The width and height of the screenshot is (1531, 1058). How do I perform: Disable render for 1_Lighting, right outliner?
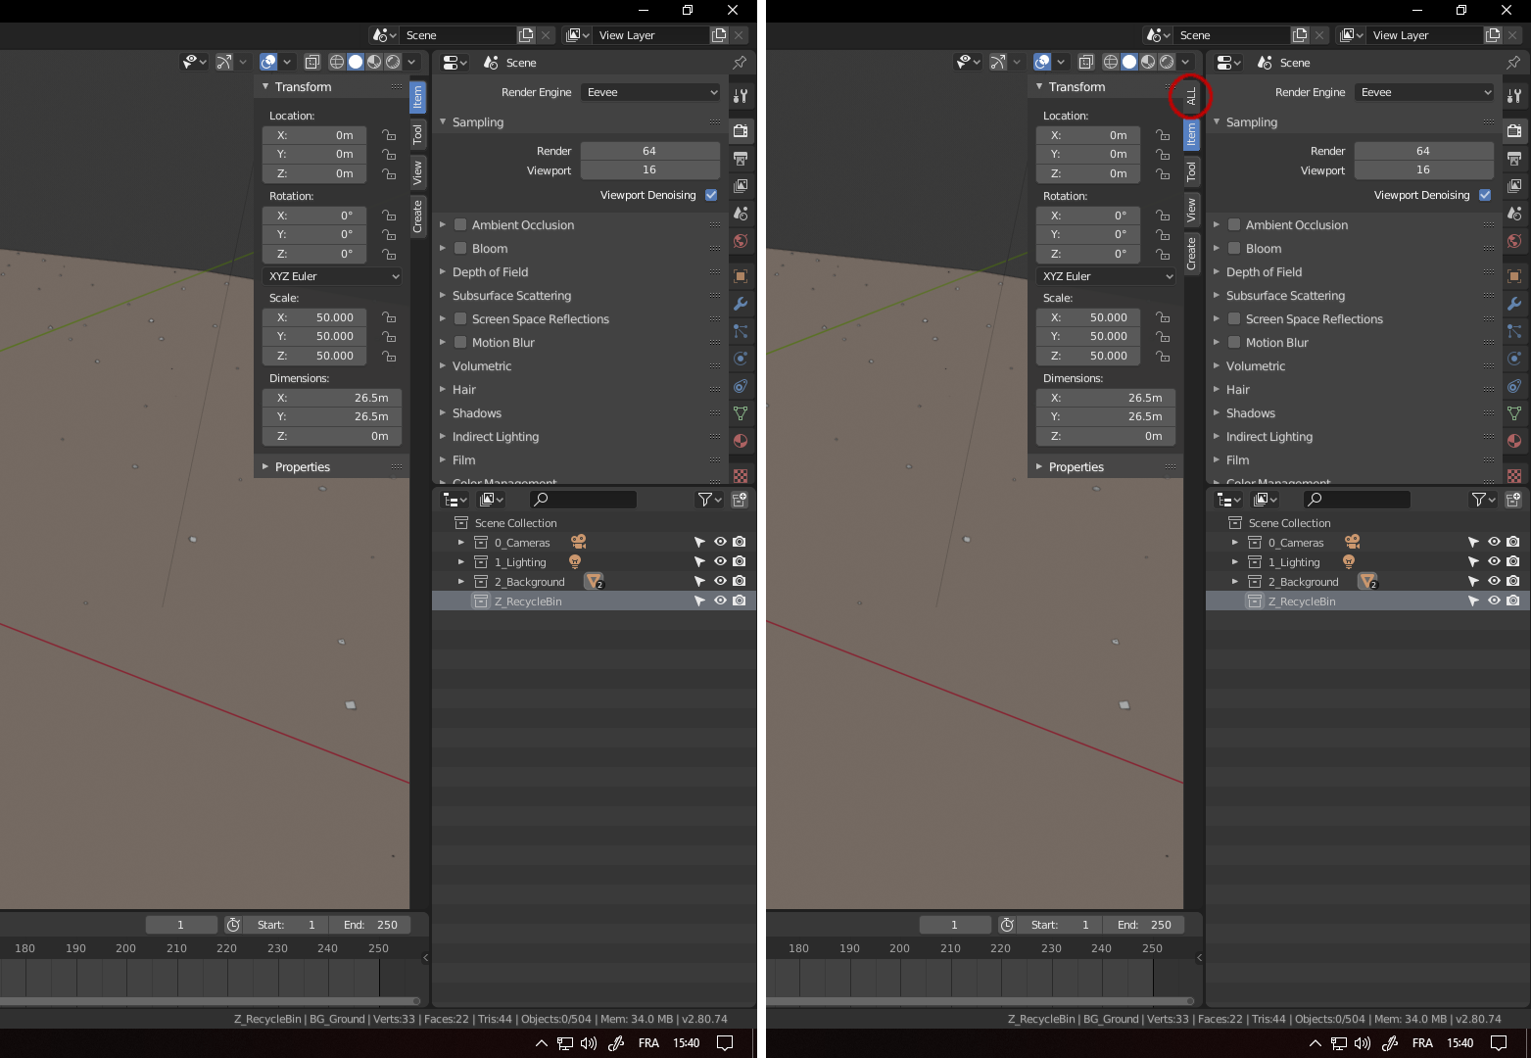1513,561
